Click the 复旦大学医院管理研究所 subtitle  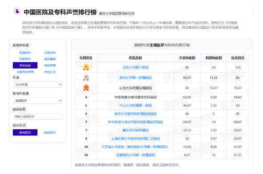point(116,14)
